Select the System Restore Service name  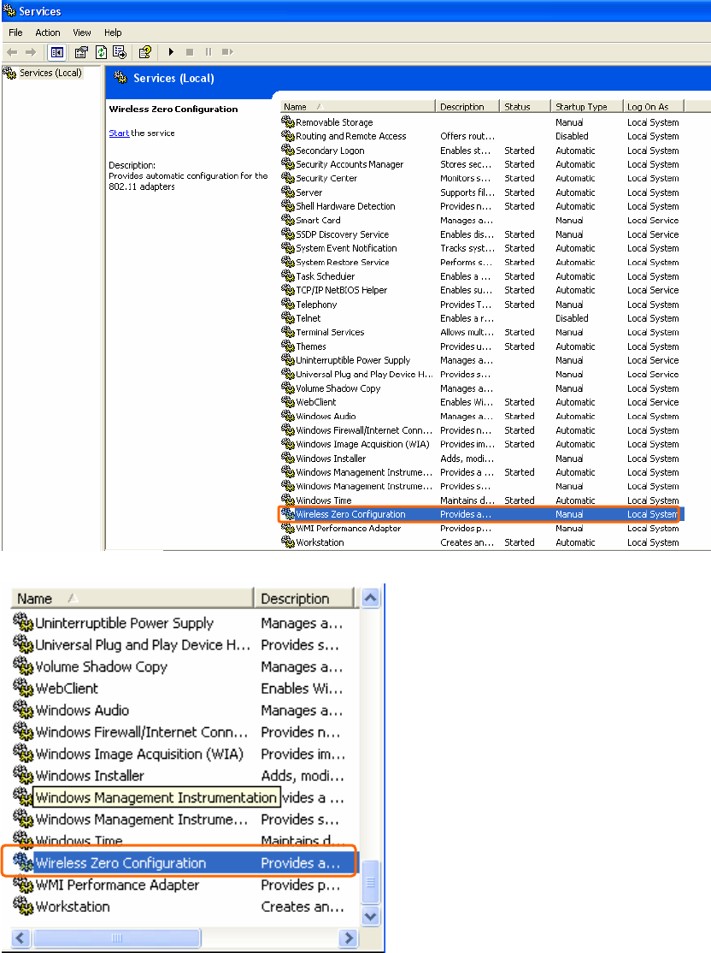pos(343,263)
